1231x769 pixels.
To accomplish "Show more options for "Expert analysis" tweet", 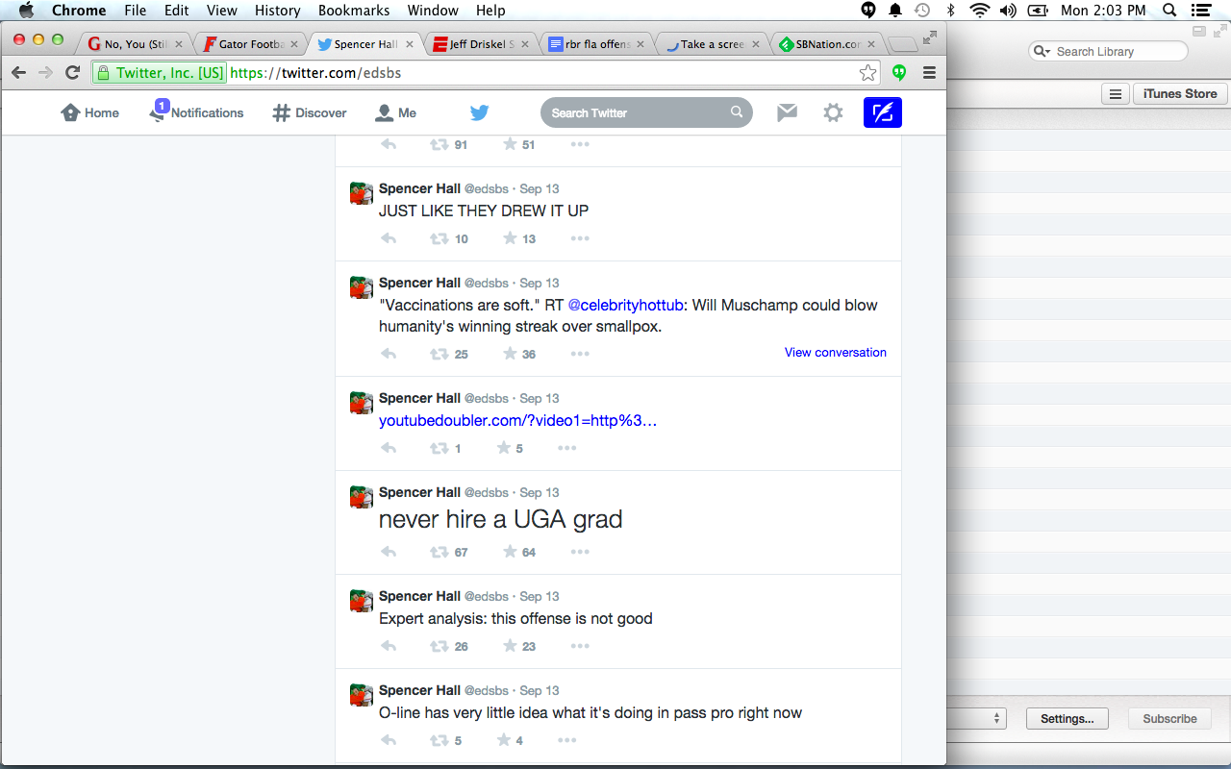I will (580, 646).
